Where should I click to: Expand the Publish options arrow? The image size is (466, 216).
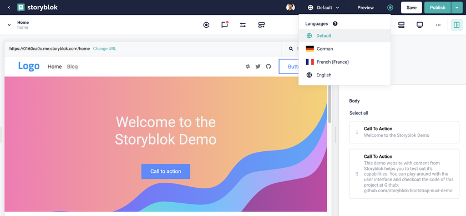click(457, 8)
